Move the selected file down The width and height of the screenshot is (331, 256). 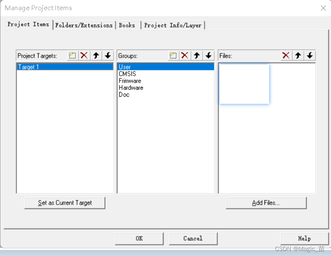click(x=310, y=56)
